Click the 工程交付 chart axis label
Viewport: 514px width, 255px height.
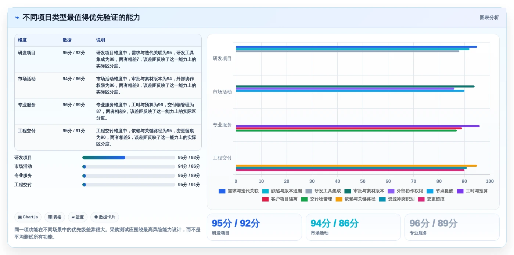(222, 158)
